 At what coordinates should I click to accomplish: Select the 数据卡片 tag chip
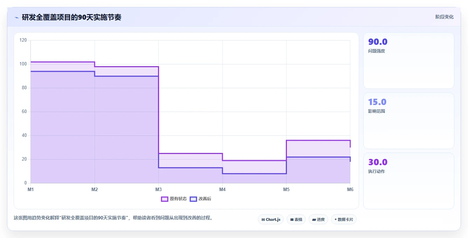[x=344, y=219]
